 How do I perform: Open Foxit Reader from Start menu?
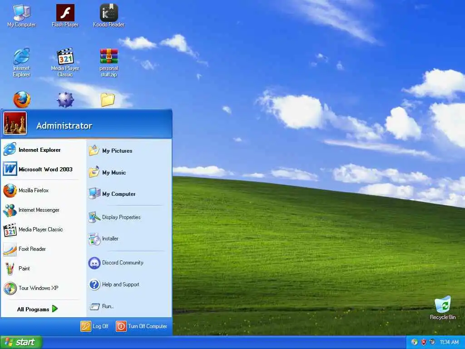coord(40,249)
